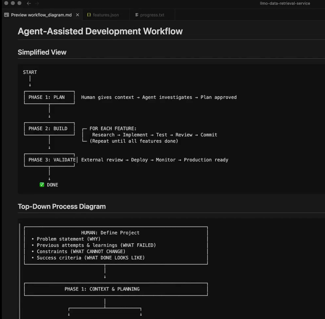This screenshot has height=319, width=325.
Task: Click the green DONE checkmark emoji
Action: (42, 185)
